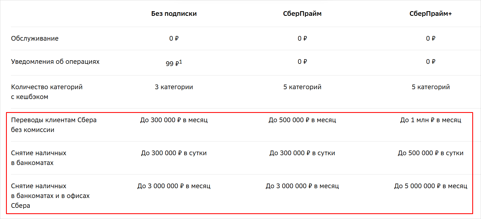Click "Снятие наличных в банкоматах и в офисах Сбера"

[x=50, y=196]
